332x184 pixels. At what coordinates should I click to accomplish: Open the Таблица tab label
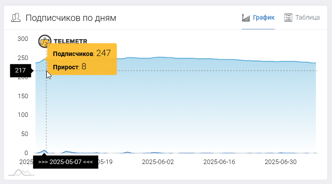tap(307, 17)
